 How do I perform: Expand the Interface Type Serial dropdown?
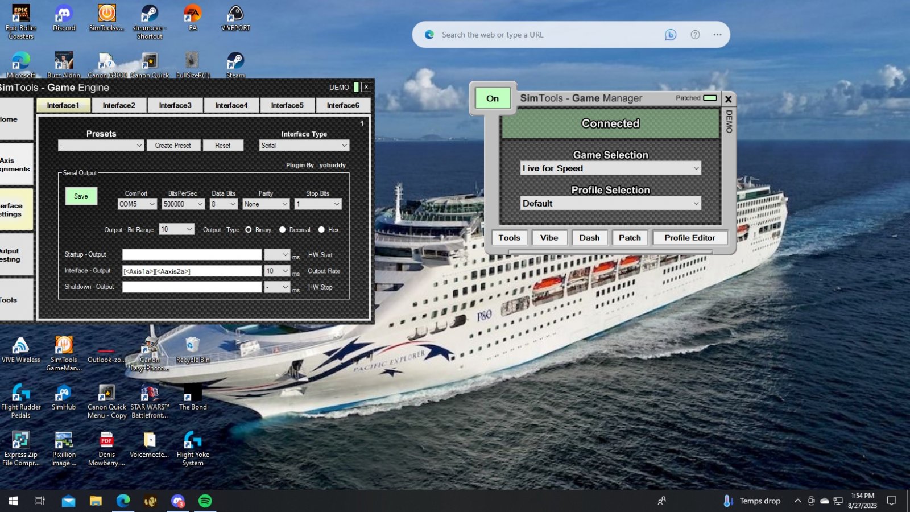point(304,146)
